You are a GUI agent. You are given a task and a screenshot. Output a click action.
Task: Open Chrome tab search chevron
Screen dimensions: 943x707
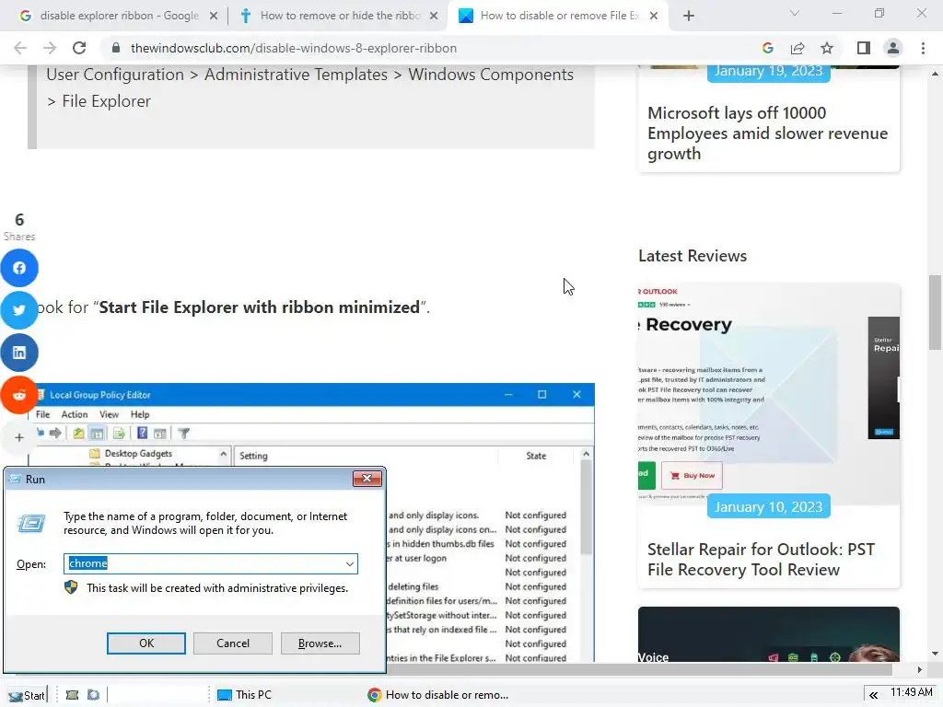coord(795,13)
